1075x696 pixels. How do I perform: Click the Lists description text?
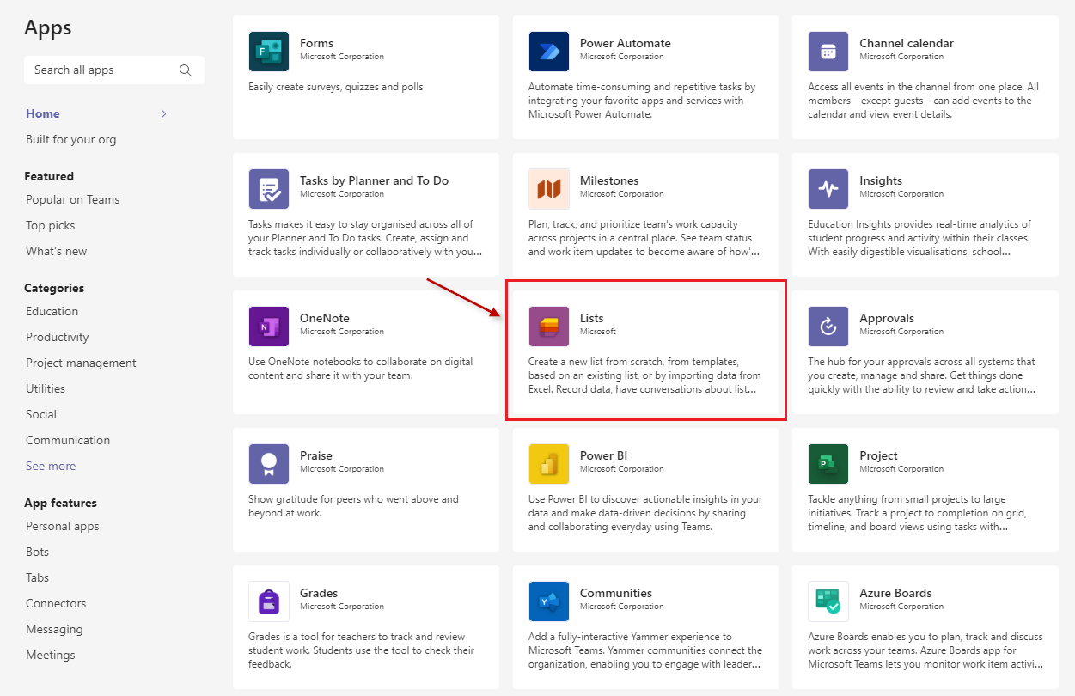pos(644,375)
